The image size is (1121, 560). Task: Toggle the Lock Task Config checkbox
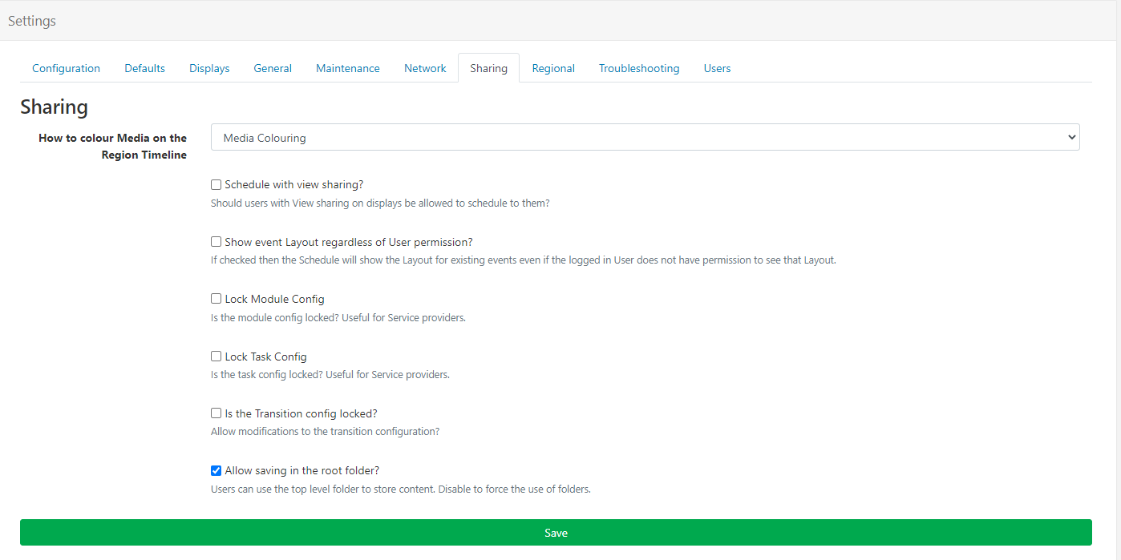pos(217,357)
